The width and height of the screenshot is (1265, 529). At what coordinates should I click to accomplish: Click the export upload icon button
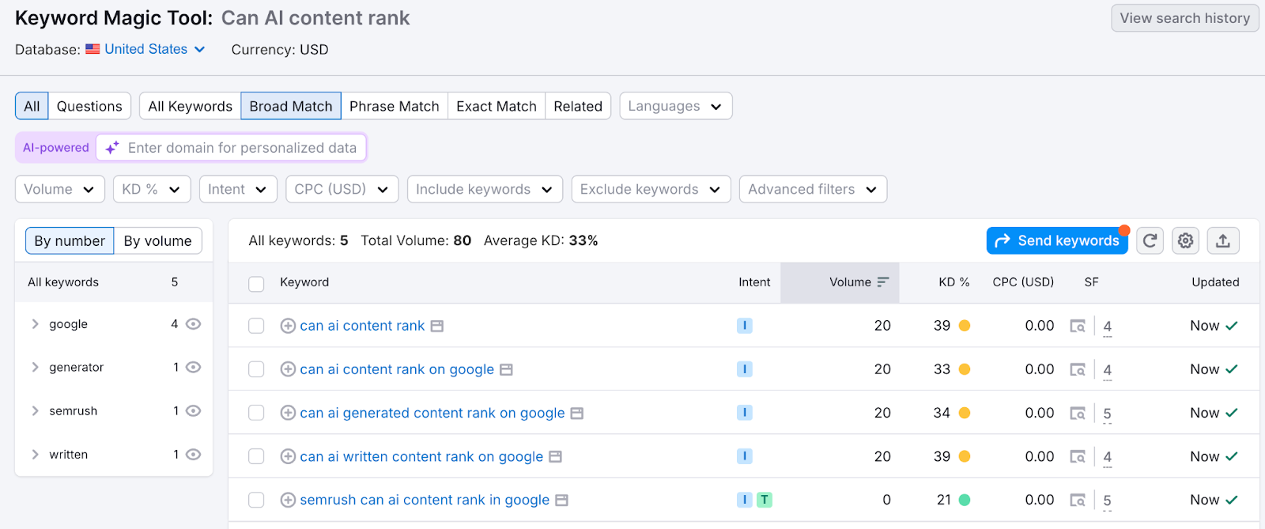pos(1222,241)
